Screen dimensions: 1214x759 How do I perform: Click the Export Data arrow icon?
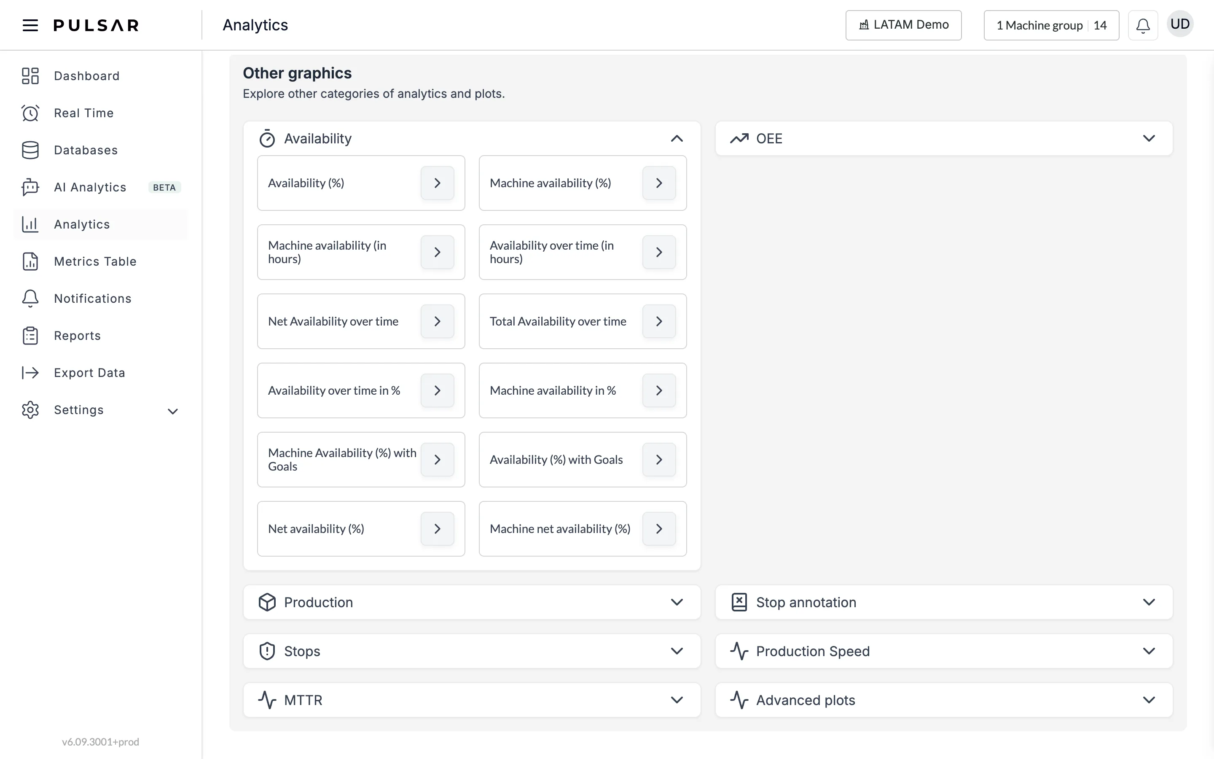point(30,372)
